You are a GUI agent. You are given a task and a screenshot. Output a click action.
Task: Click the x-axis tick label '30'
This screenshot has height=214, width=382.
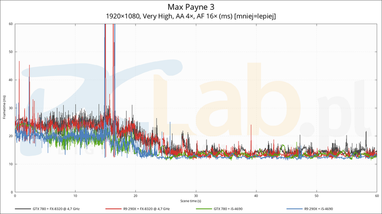pos(196,196)
